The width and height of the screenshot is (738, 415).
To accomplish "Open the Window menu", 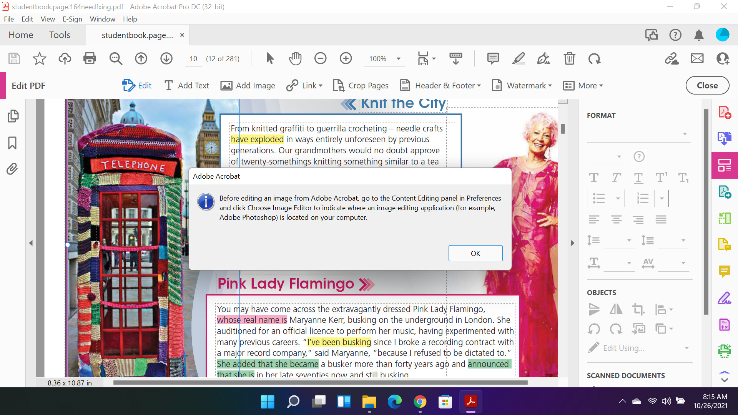I will click(102, 19).
